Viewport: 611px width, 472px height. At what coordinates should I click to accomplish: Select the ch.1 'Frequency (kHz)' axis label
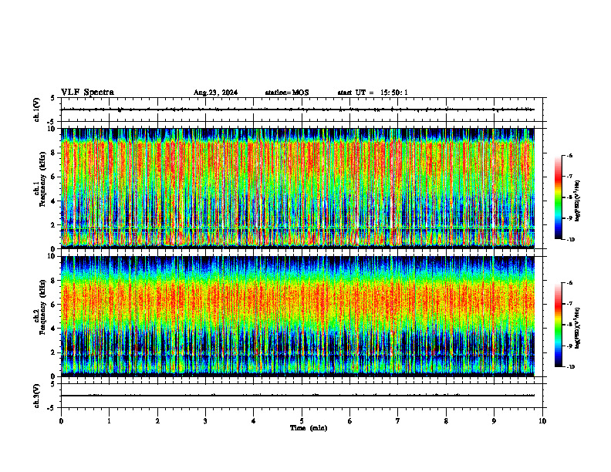tap(42, 179)
